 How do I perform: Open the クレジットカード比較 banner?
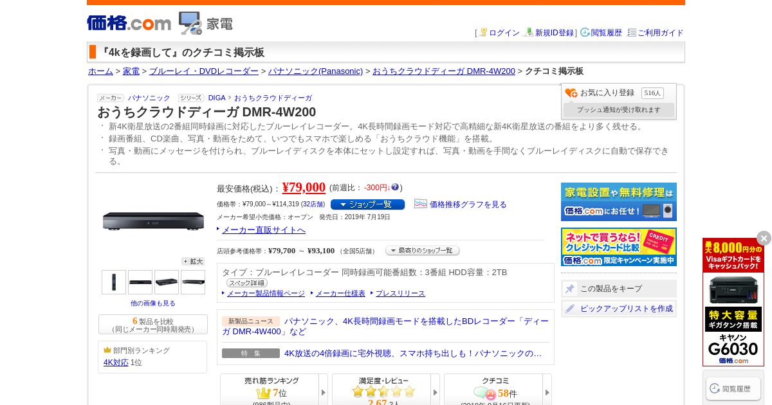tap(619, 247)
